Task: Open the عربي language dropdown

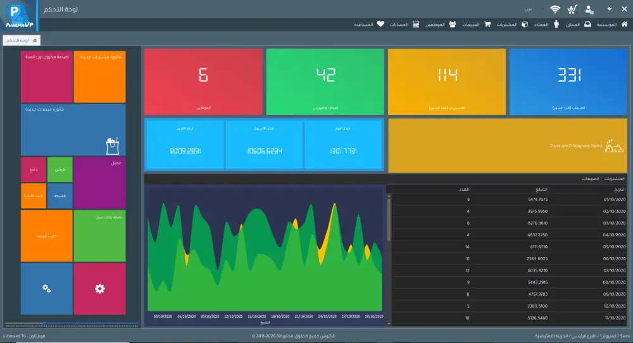Action: (x=533, y=9)
